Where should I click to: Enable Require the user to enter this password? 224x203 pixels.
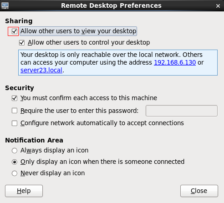[15, 111]
